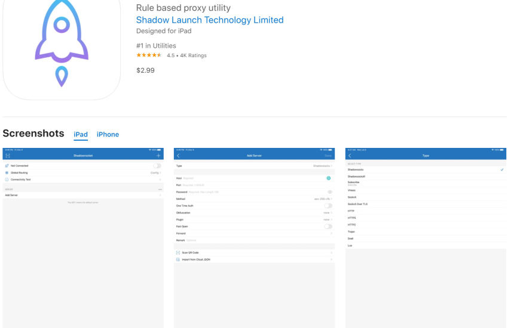This screenshot has height=328, width=508.
Task: Select ShadowsocksR type
Action: [x=426, y=177]
